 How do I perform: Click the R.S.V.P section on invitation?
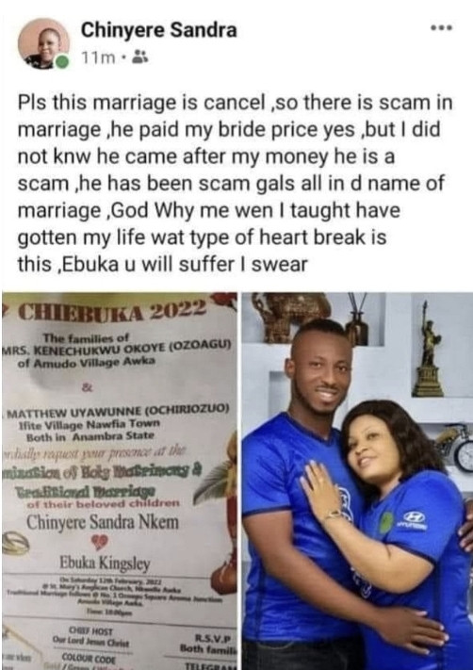(208, 644)
